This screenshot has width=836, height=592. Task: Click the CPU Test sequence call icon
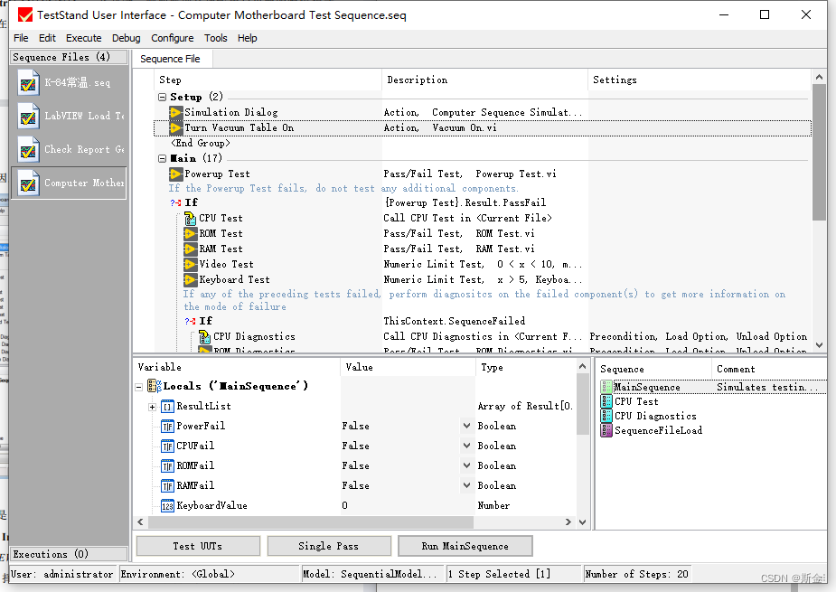[191, 218]
